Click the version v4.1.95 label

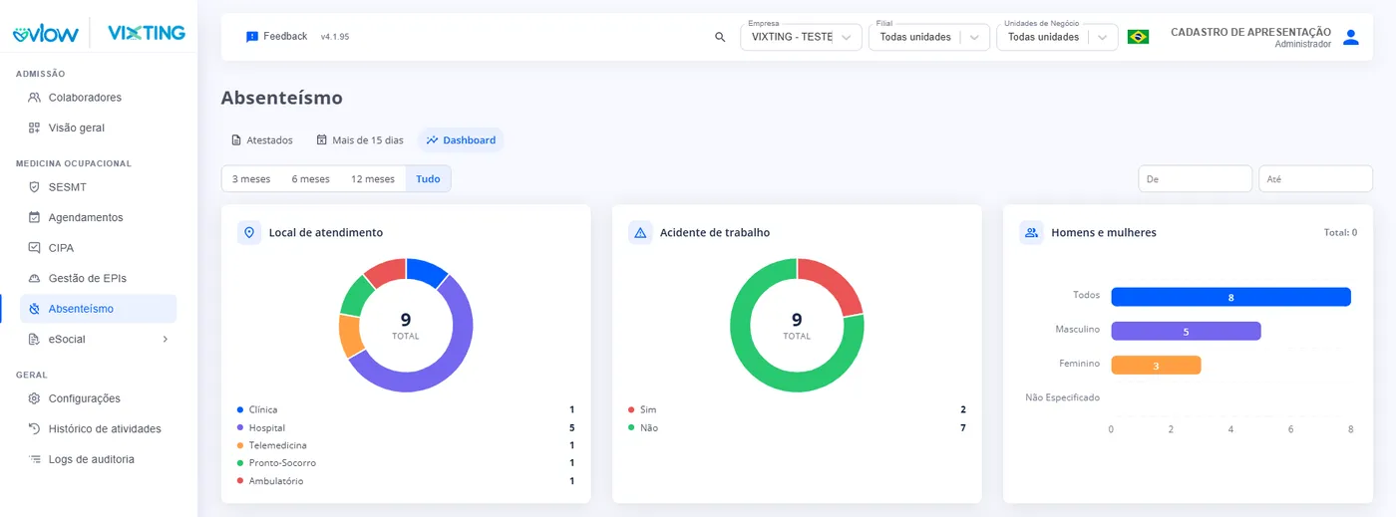point(335,37)
